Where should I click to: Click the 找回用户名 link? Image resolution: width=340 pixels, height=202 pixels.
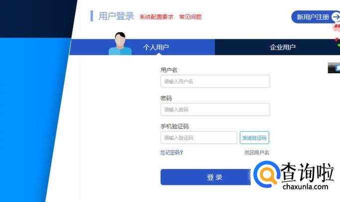coord(257,153)
